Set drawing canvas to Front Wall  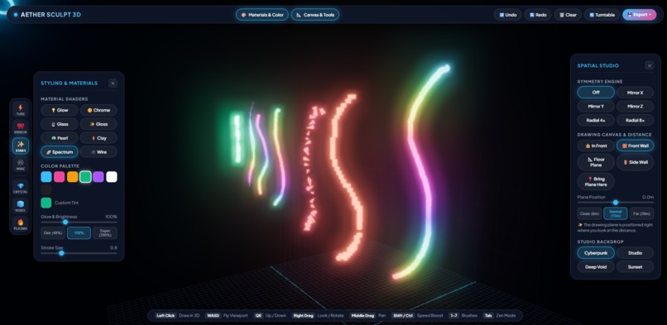tap(635, 146)
